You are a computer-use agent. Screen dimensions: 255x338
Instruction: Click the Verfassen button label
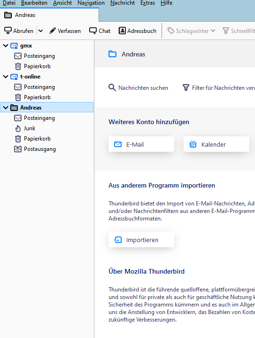tap(69, 31)
